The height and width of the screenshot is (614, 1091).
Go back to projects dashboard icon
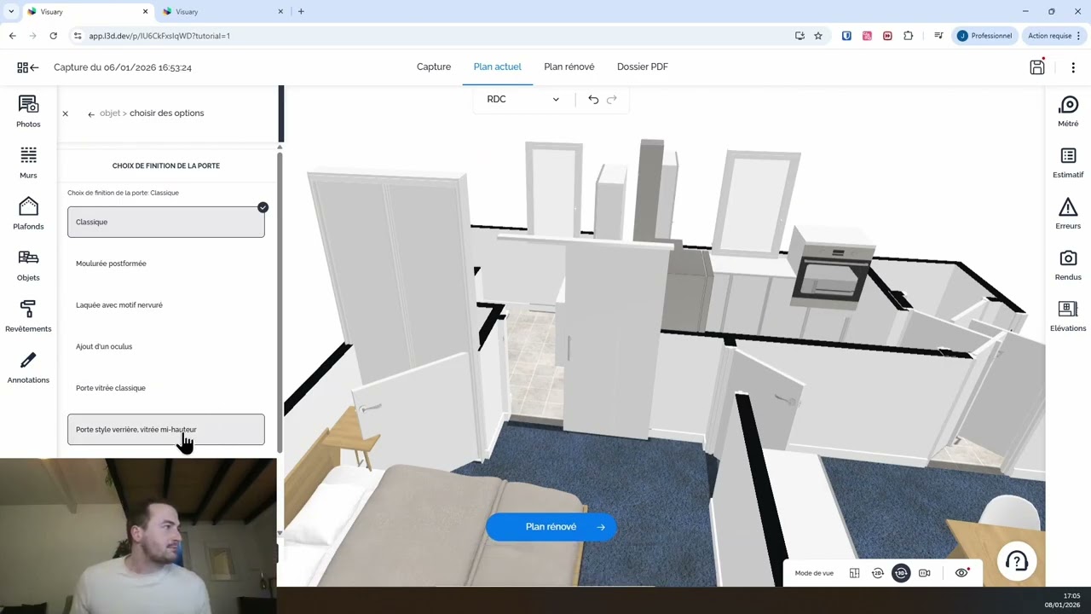point(27,67)
